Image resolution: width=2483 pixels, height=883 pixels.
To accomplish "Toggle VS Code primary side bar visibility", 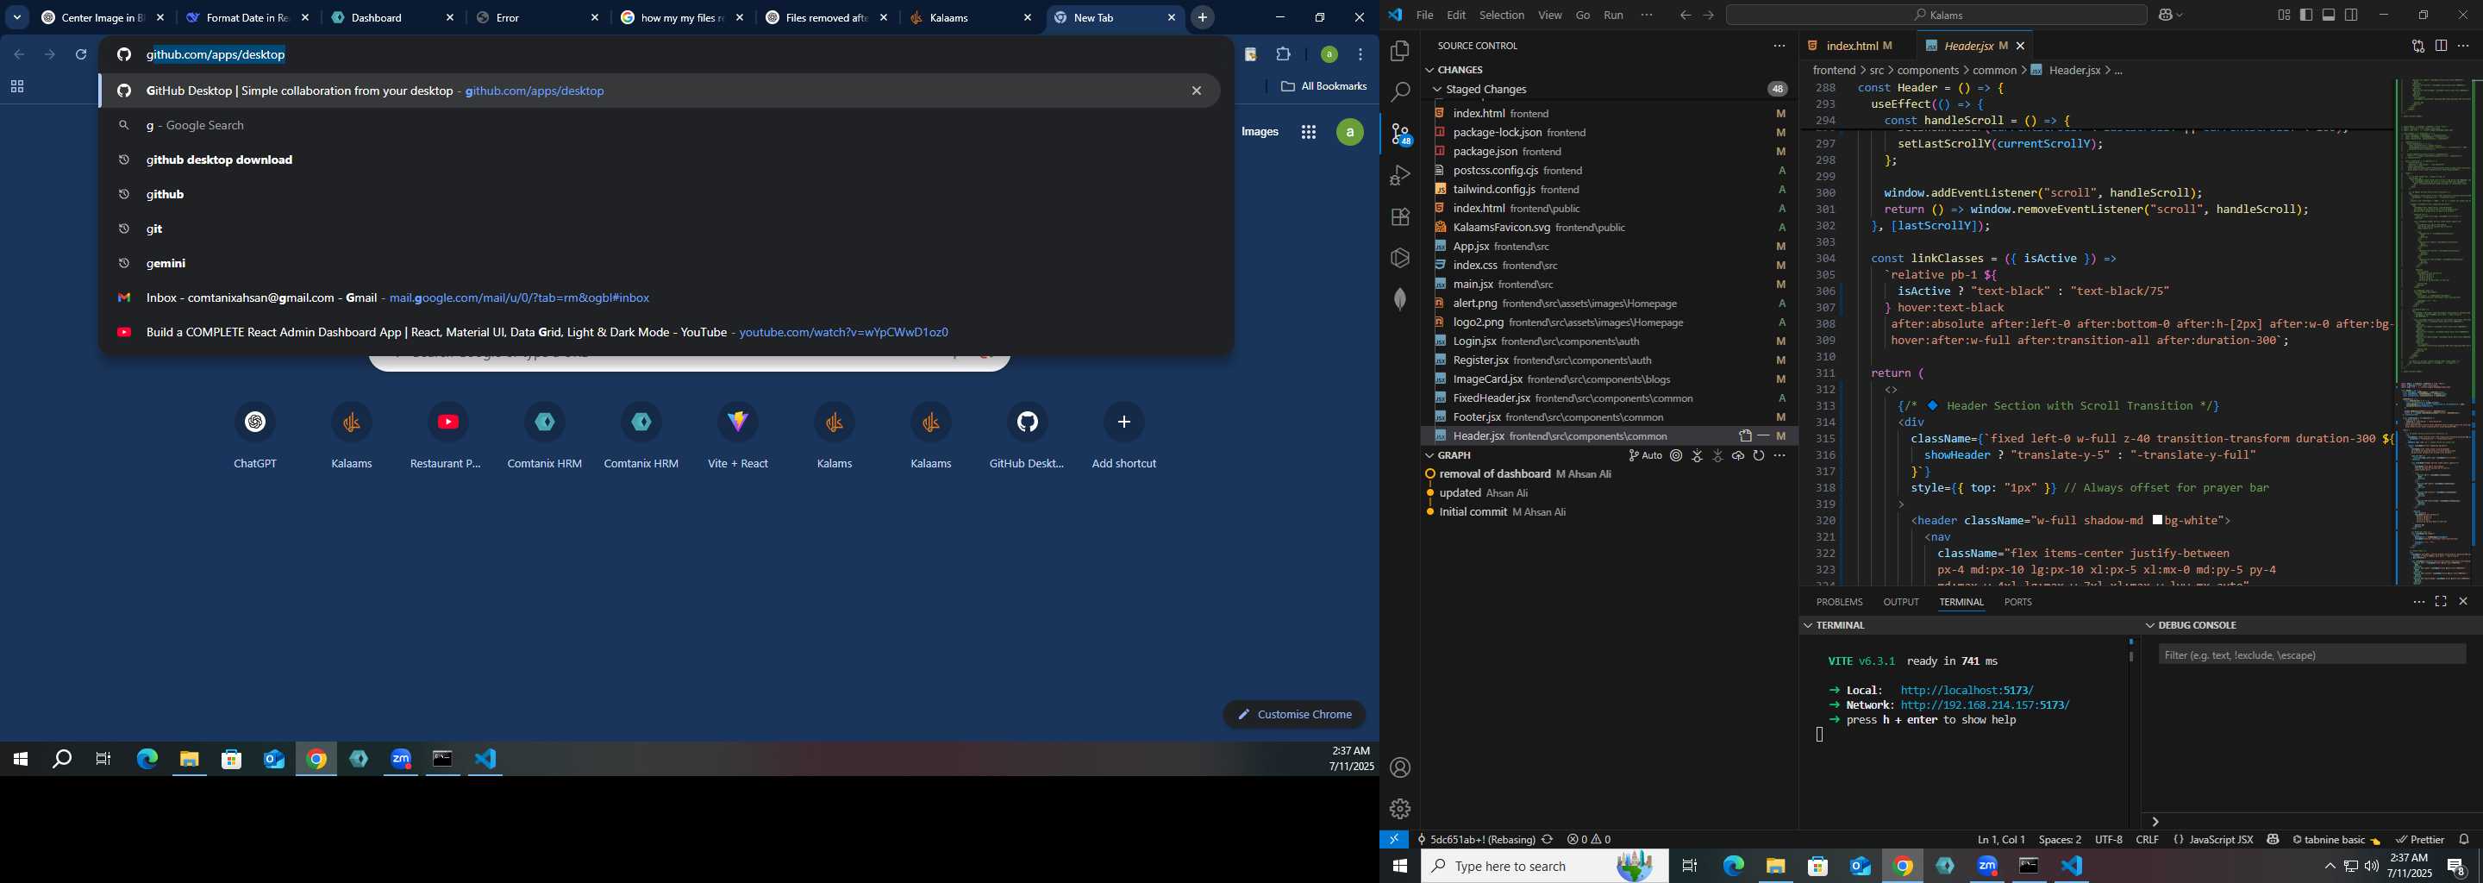I will click(2306, 16).
